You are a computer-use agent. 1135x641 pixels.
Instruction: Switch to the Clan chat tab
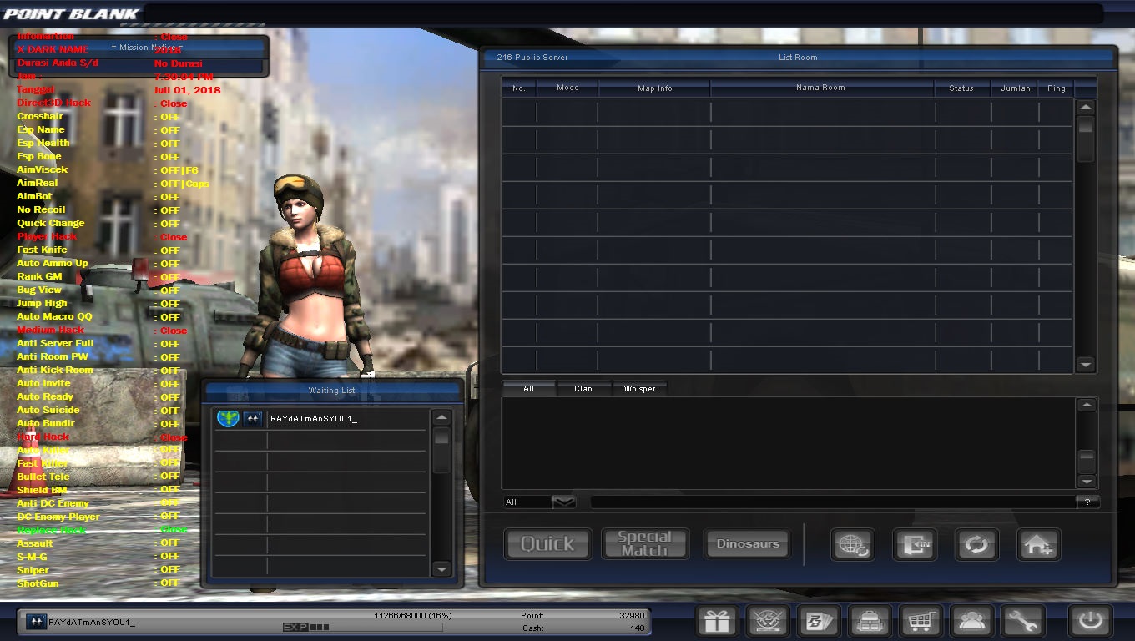point(583,389)
